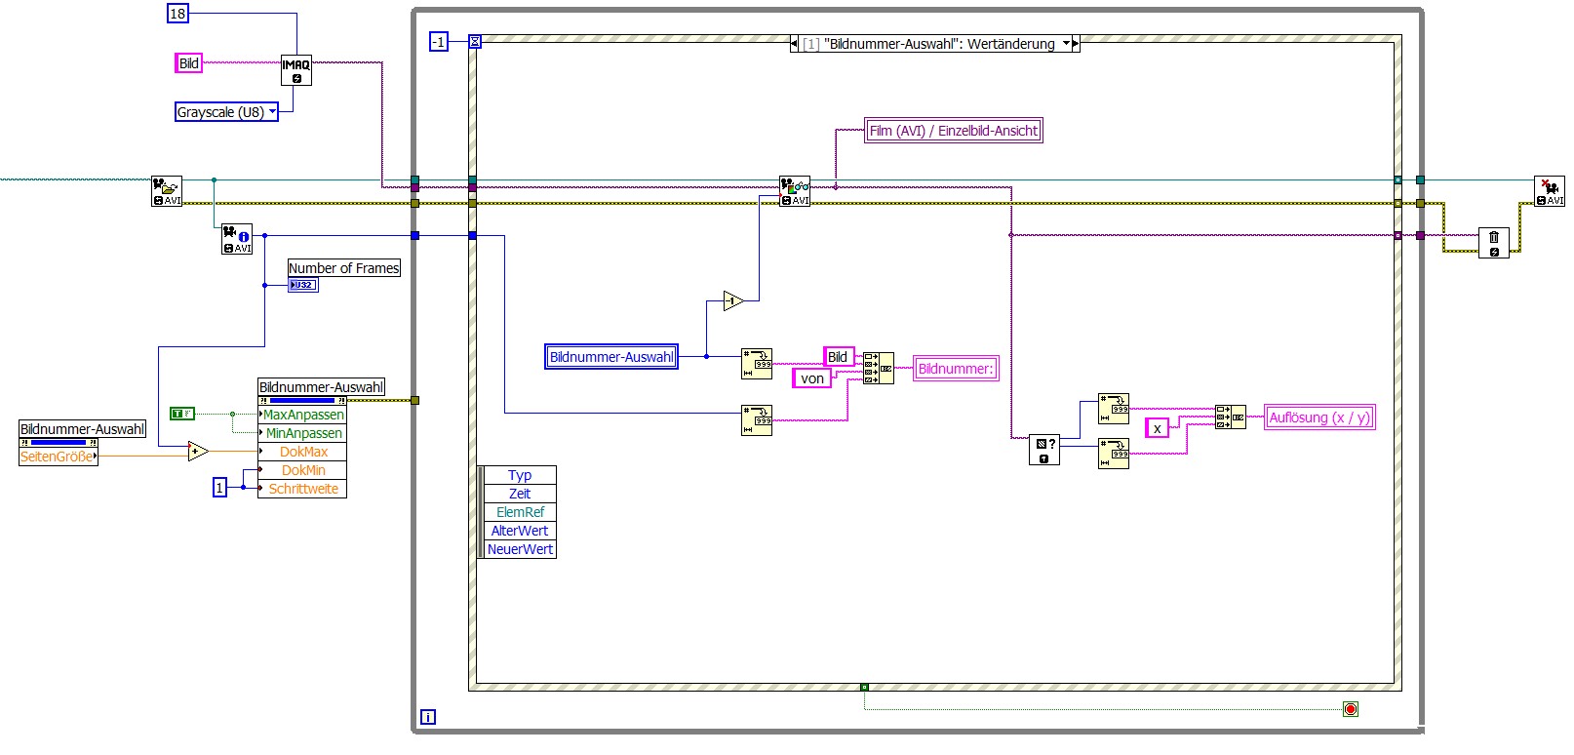
Task: Select Number To String node below 'x' constant
Action: [1114, 454]
